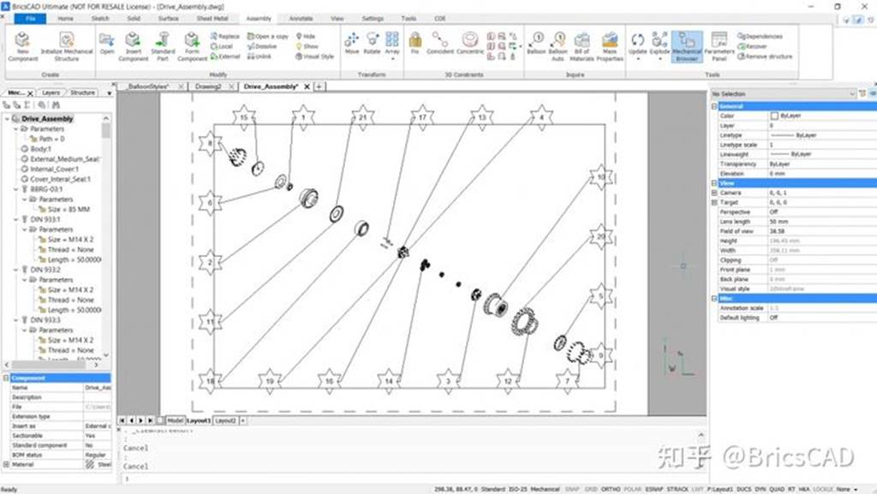Collapse the BRRG-03:1 tree node
This screenshot has width=877, height=494.
click(15, 189)
